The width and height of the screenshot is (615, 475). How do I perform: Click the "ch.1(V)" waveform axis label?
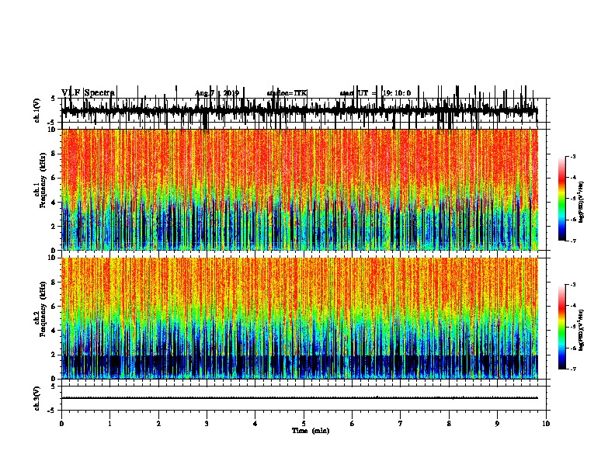pos(36,110)
